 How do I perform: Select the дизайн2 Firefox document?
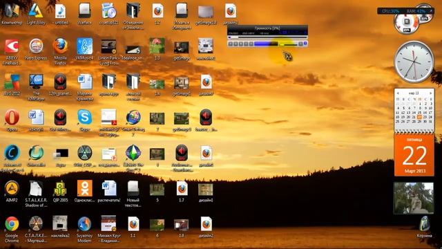pos(206,227)
